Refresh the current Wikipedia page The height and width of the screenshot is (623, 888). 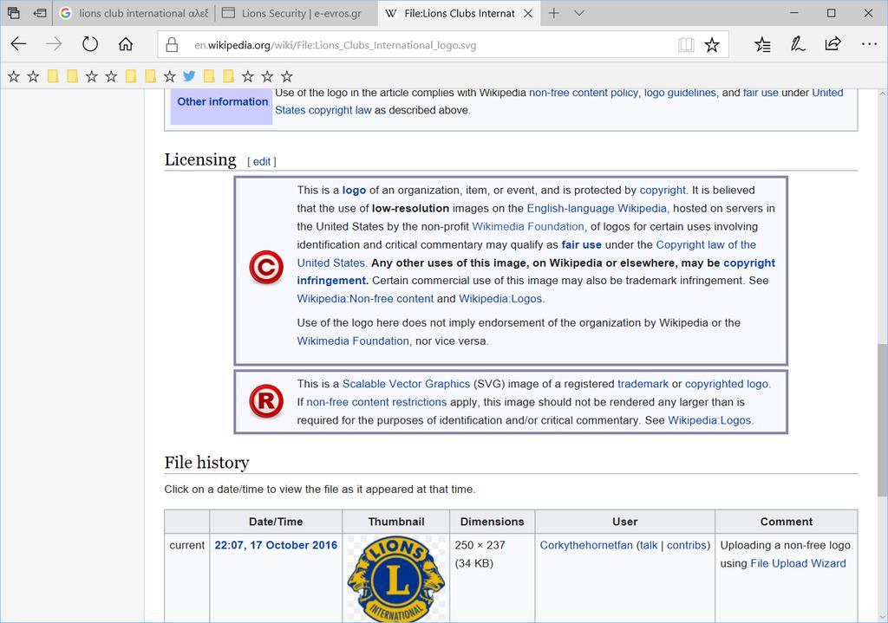click(x=90, y=44)
